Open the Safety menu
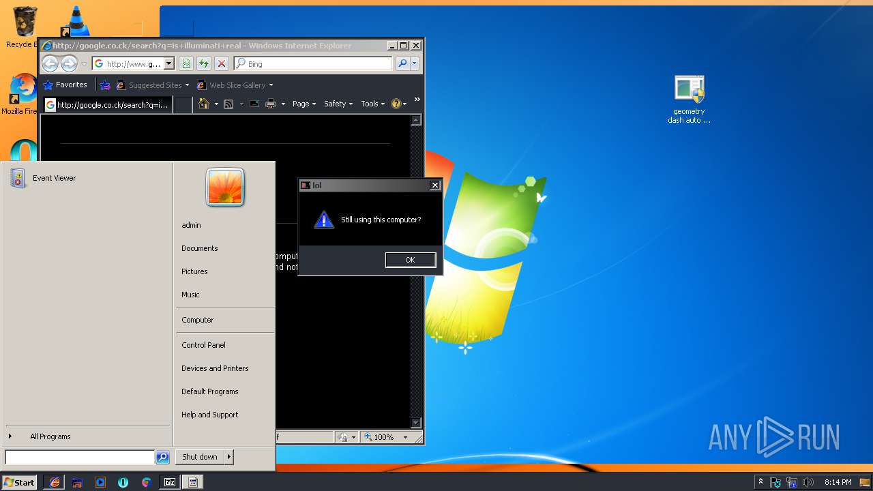Screen dimensions: 873x491 (x=338, y=104)
